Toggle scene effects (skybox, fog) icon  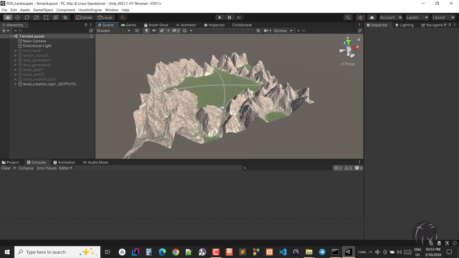coord(162,31)
